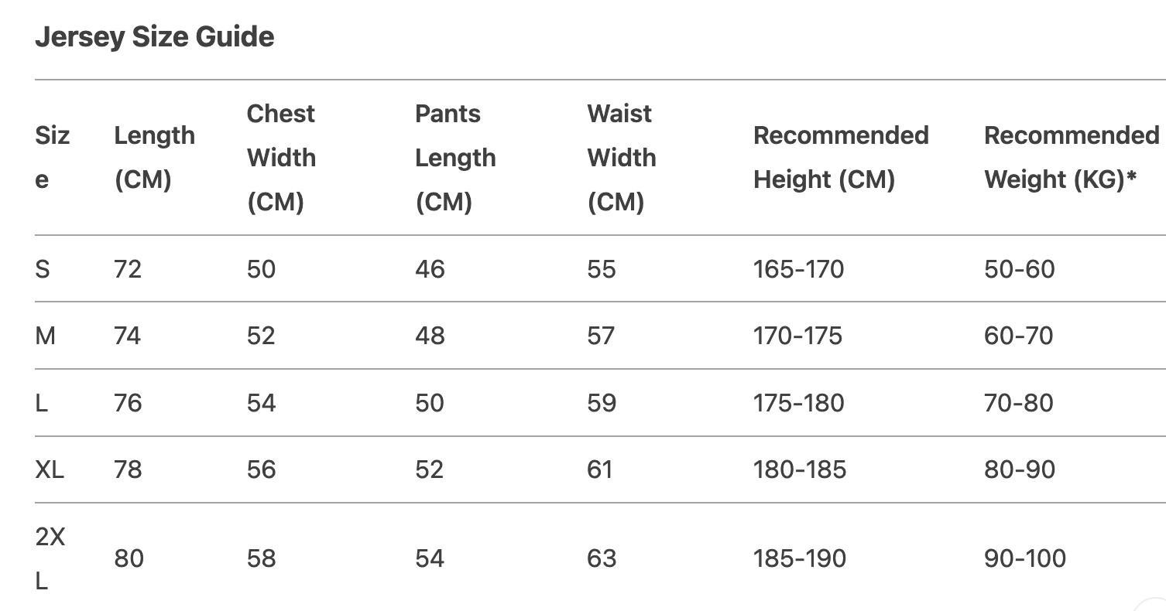The width and height of the screenshot is (1166, 611).
Task: Click the M row waist width 57
Action: 601,336
